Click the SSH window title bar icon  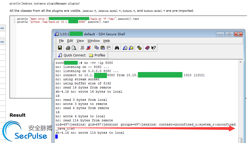tap(57, 34)
